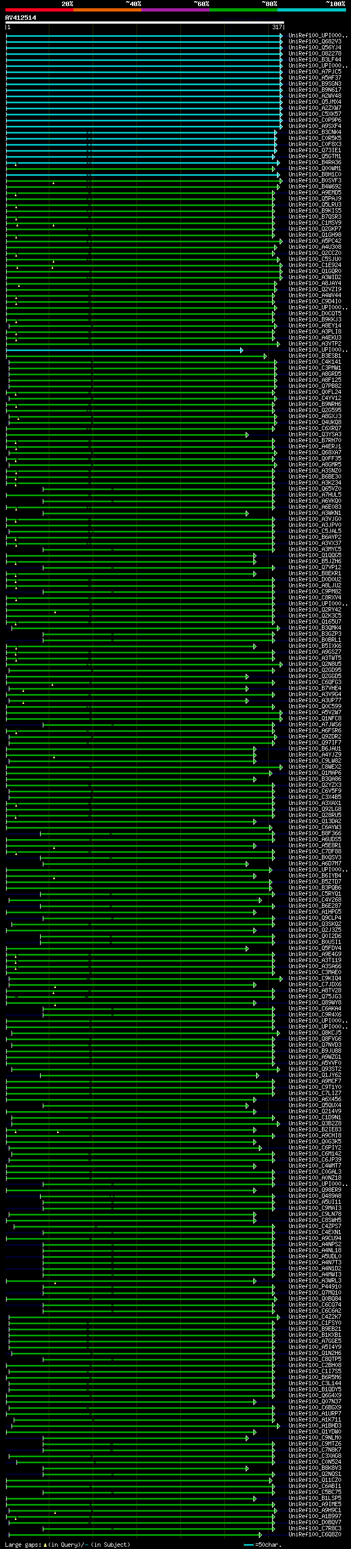This screenshot has width=351, height=1549.
Task: Click the UniRef100_Q3YSA3 label
Action: tap(315, 434)
